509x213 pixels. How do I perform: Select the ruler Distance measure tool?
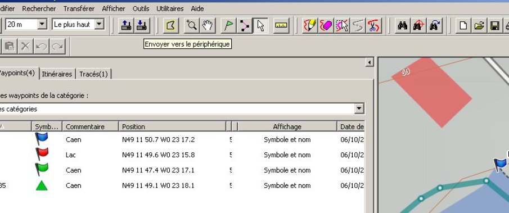281,25
